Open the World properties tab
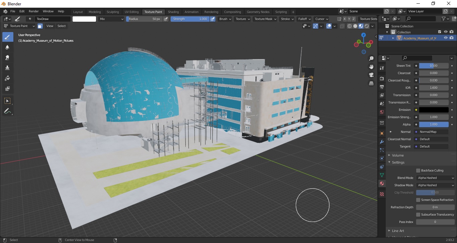The image size is (457, 243). click(382, 112)
